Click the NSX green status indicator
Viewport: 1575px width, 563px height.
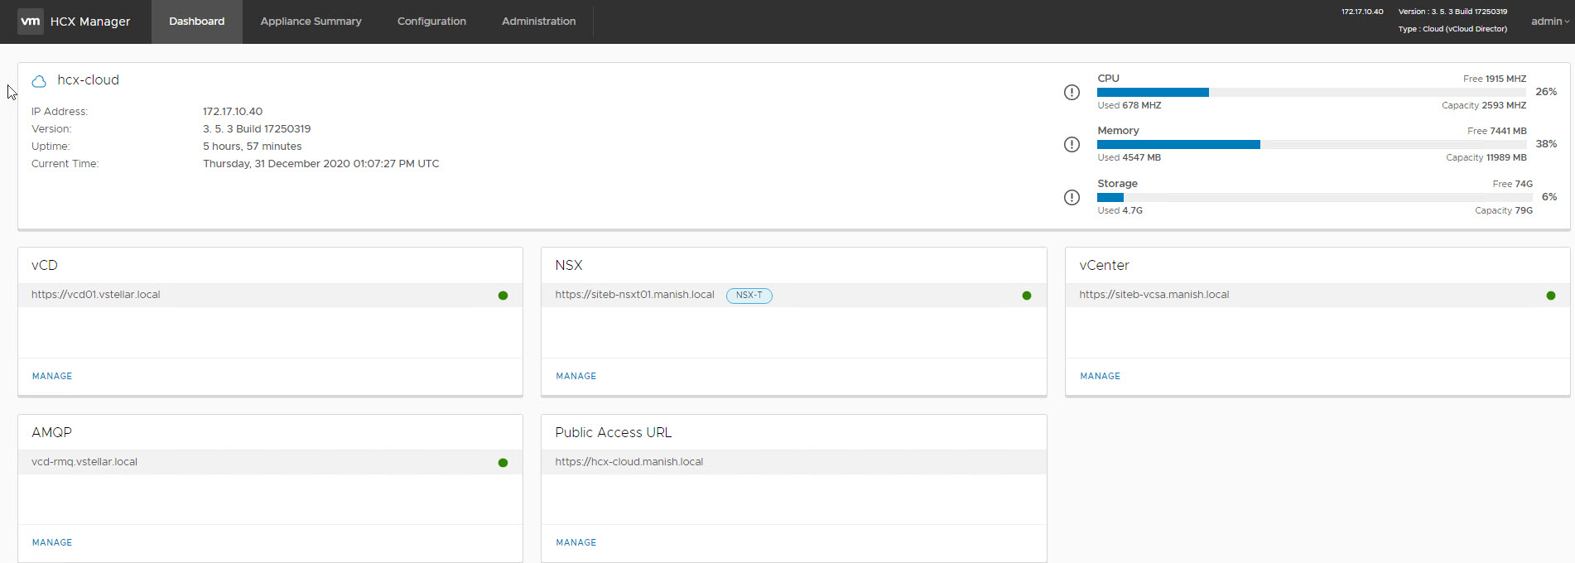pyautogui.click(x=1027, y=296)
